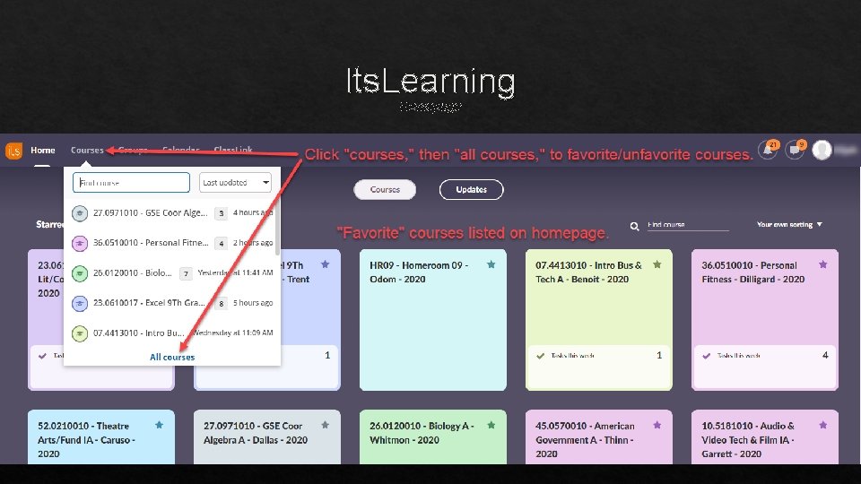Click Tasks this week on Personal Fitness card

pos(738,356)
